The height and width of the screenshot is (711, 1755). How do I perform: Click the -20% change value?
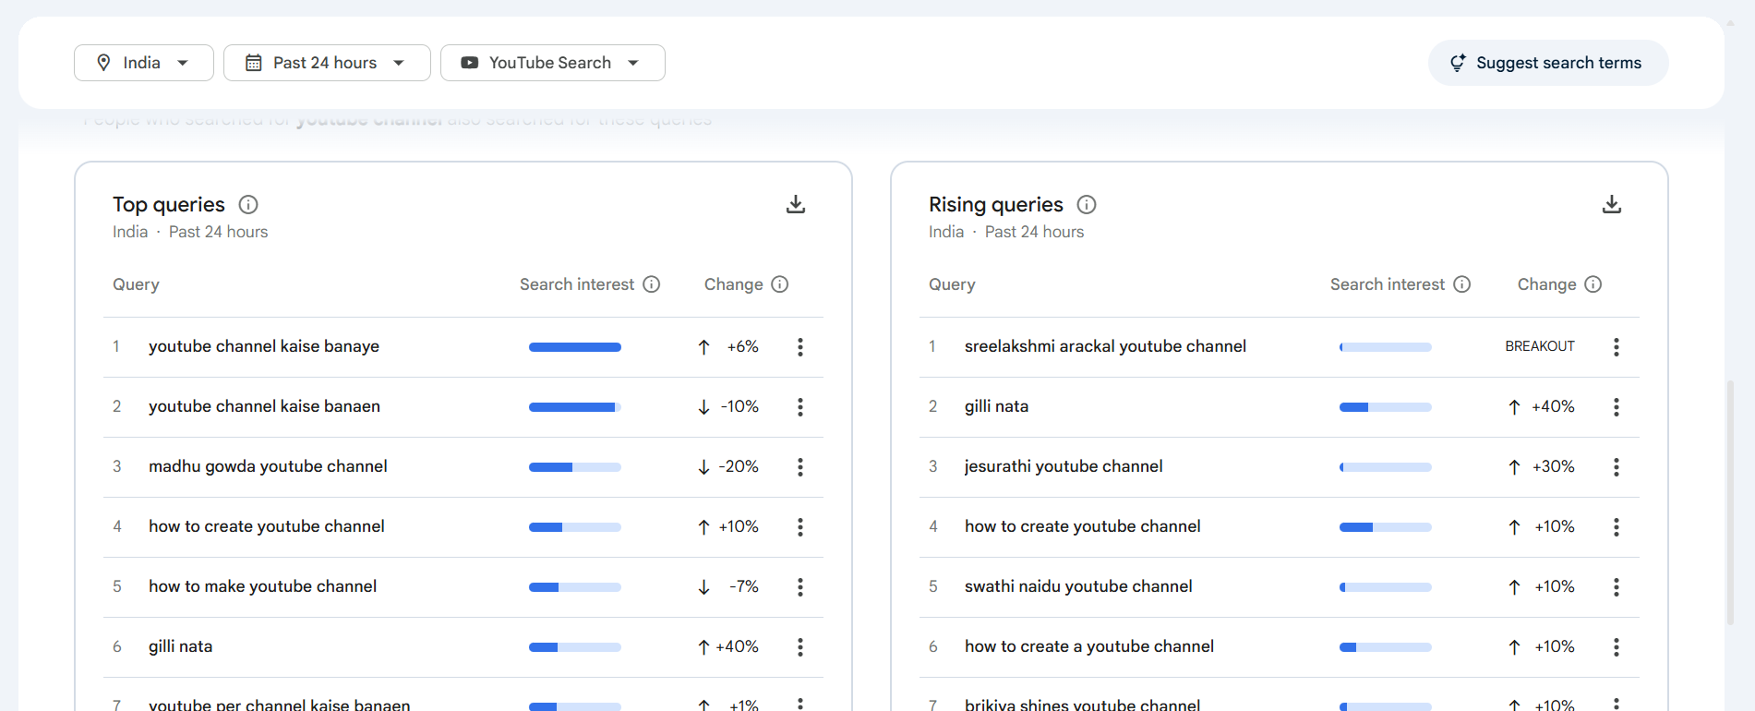[739, 466]
